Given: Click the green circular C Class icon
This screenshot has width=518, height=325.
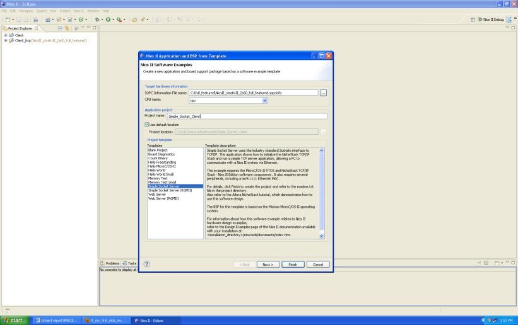Looking at the screenshot, I should tap(81, 20).
